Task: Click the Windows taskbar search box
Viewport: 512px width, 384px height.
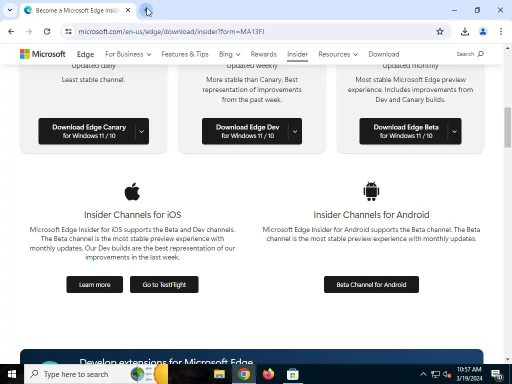Action: pyautogui.click(x=96, y=374)
